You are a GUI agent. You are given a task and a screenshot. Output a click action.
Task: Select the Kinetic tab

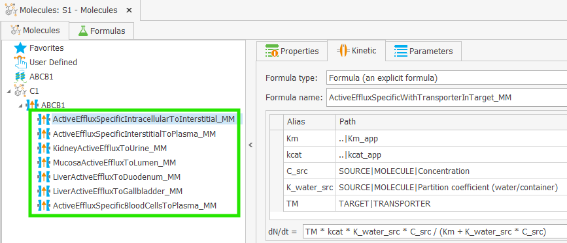[356, 50]
